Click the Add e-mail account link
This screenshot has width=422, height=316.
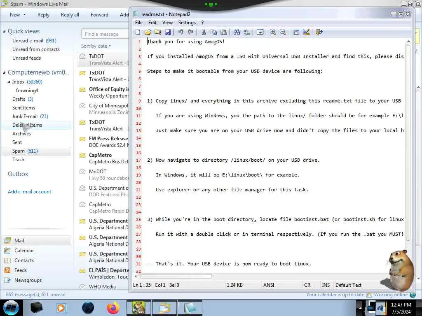point(30,192)
